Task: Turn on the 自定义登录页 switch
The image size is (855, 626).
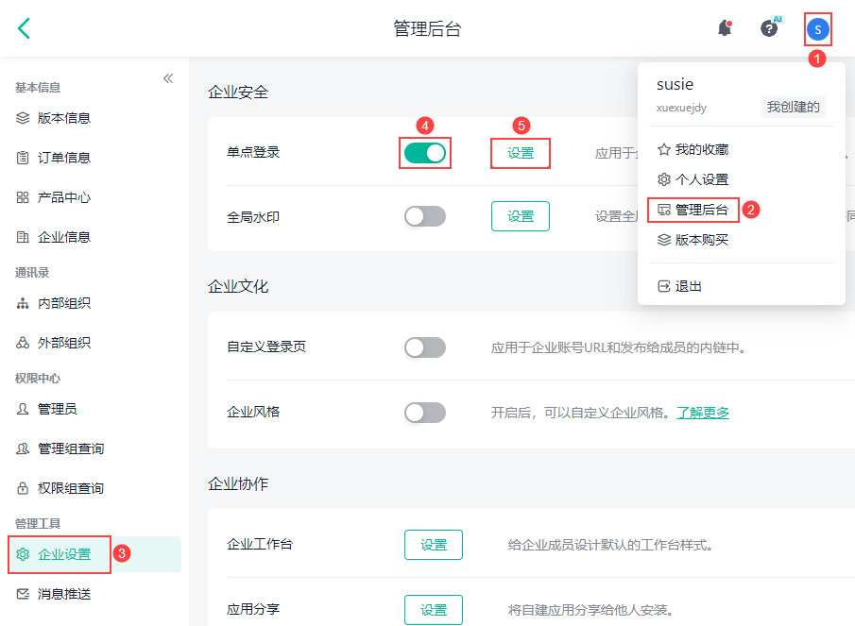Action: point(425,347)
